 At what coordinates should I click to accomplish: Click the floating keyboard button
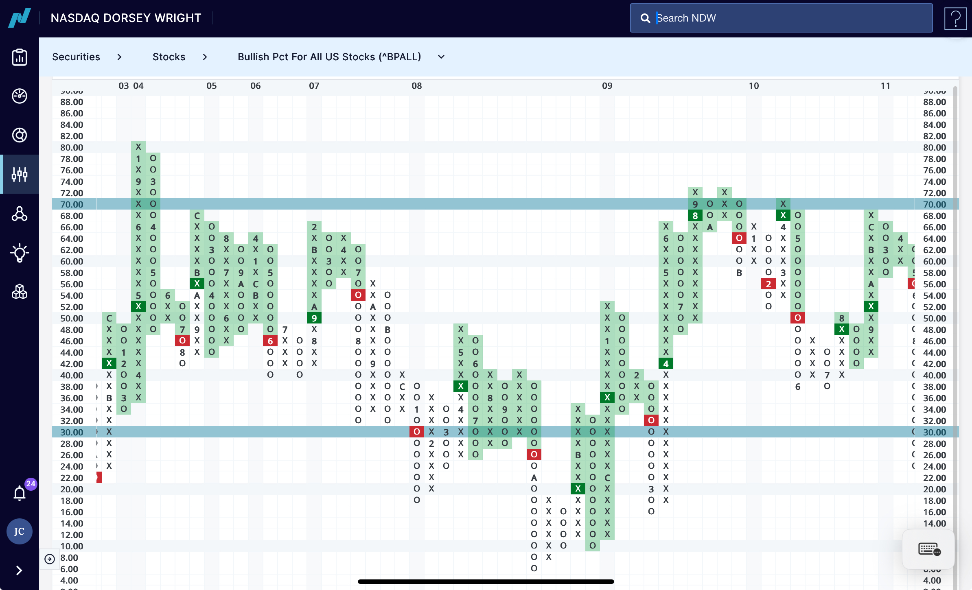[929, 549]
